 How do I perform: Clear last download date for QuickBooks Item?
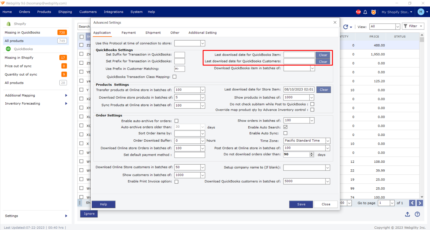(x=323, y=55)
